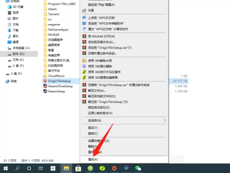Click the WPS file transfer assistant icon
Screen dimensions: 230x173
[84, 23]
